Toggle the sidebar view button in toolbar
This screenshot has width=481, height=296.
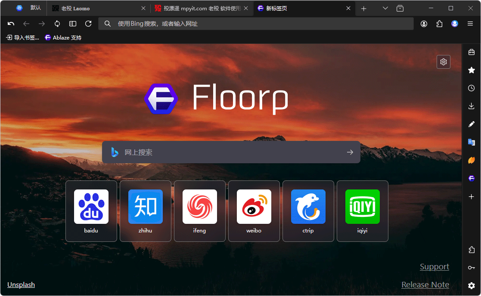(x=73, y=24)
